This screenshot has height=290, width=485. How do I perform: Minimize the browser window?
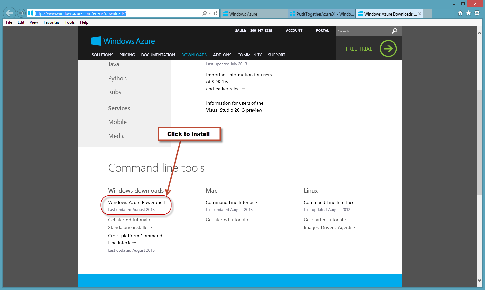point(454,4)
